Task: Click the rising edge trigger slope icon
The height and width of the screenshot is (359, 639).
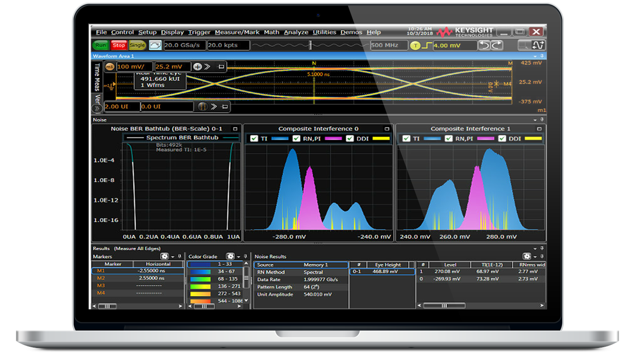Action: tap(427, 45)
